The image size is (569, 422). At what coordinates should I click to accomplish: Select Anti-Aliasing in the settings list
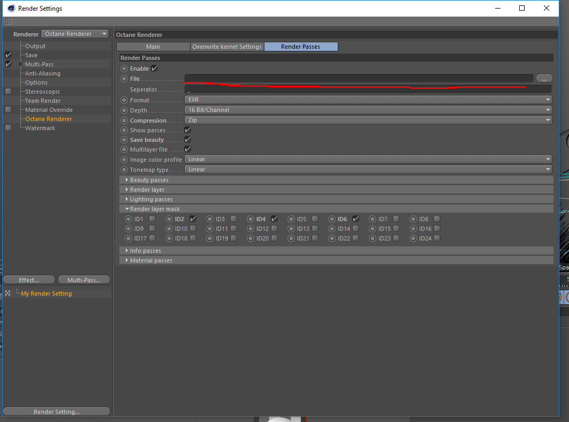(43, 73)
